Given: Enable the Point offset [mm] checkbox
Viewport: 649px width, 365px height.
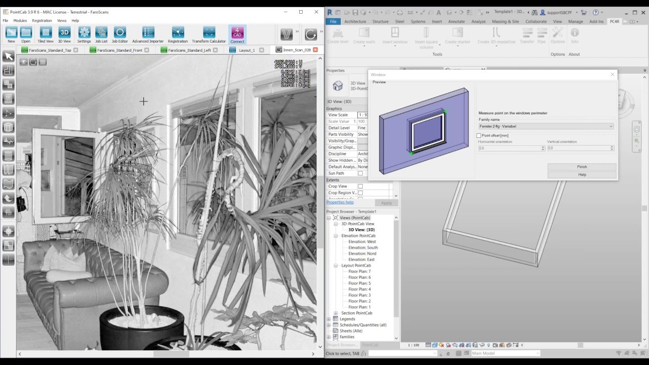Looking at the screenshot, I should pos(479,135).
